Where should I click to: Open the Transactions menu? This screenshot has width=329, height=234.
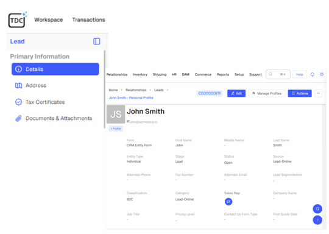click(x=88, y=19)
